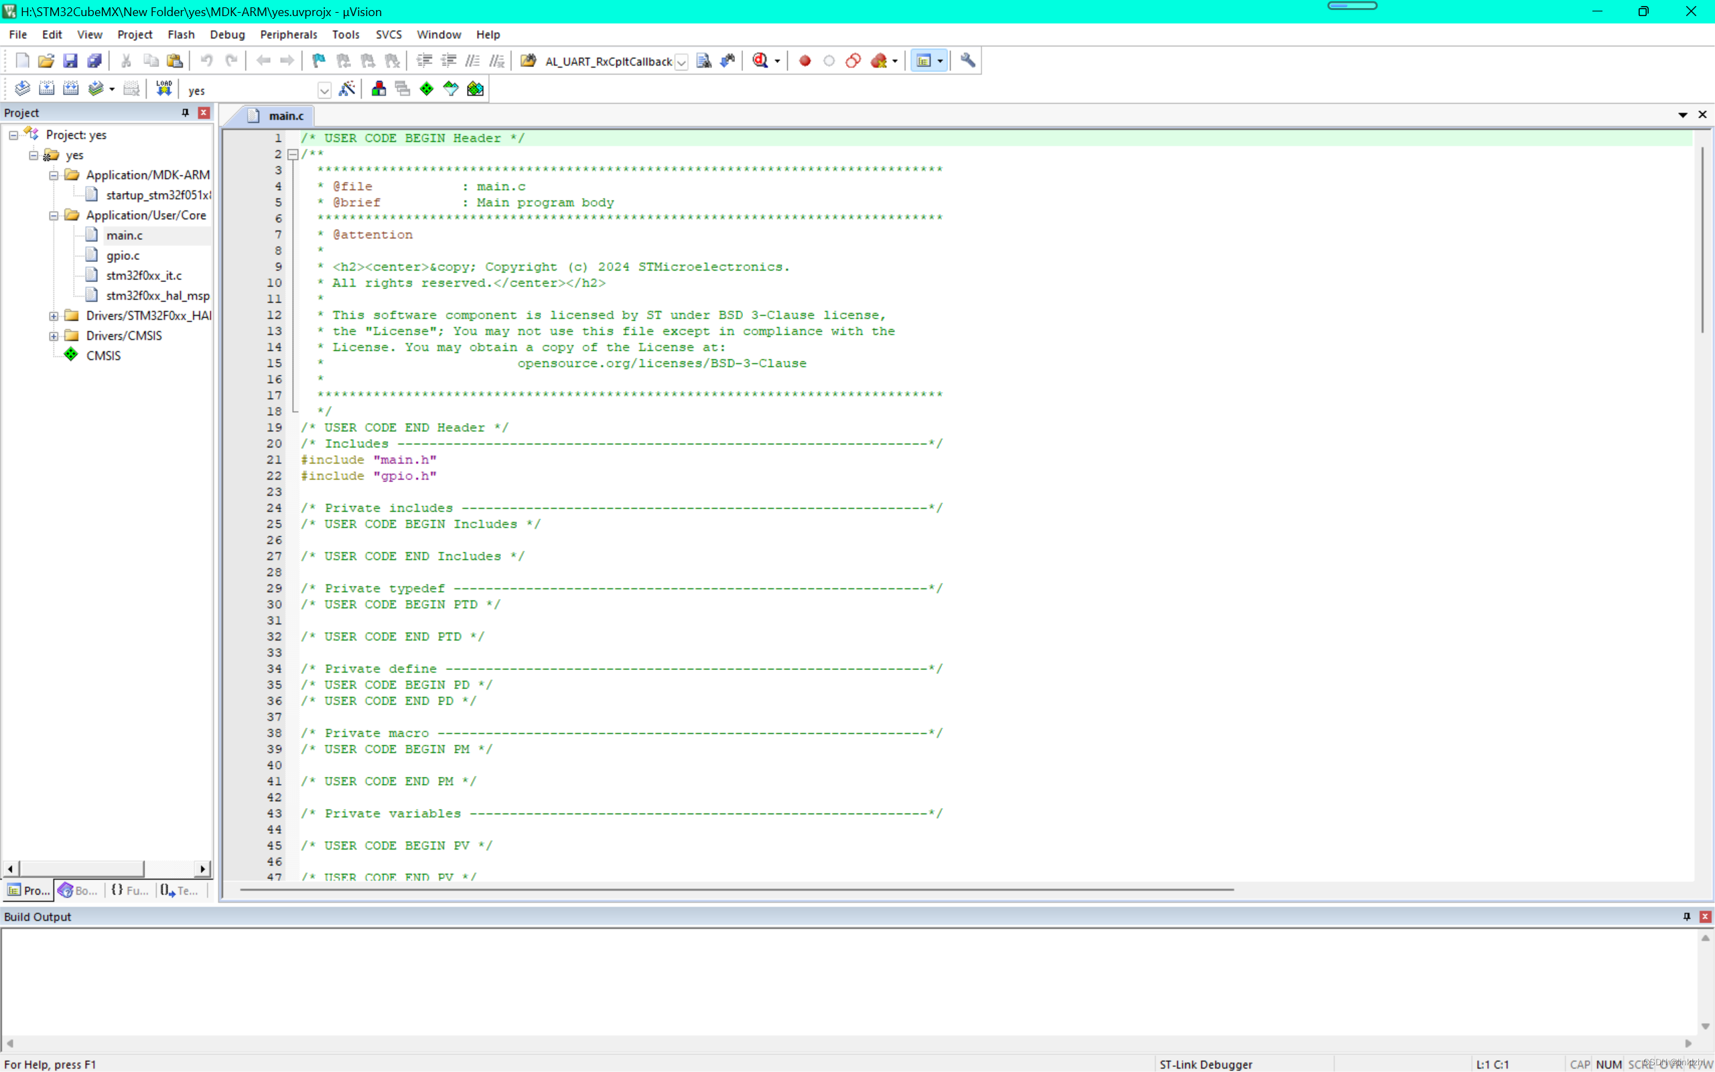The image size is (1715, 1072).
Task: Collapse the Project: yes root node
Action: [x=13, y=135]
